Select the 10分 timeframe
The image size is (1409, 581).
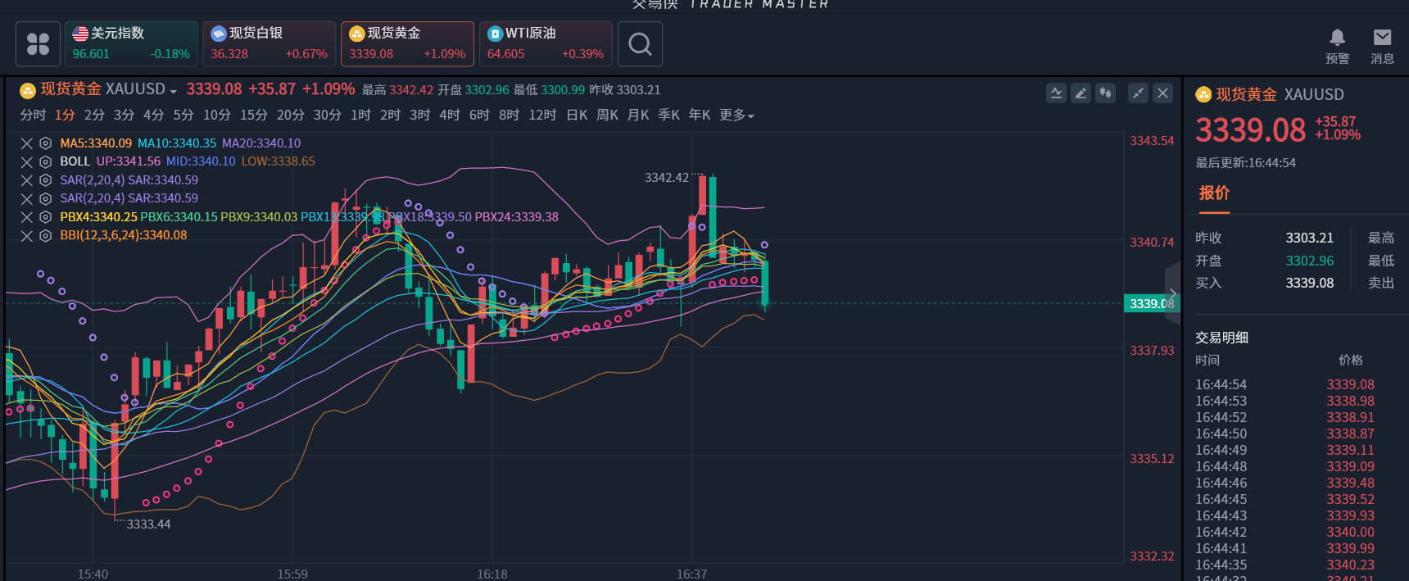tap(217, 116)
